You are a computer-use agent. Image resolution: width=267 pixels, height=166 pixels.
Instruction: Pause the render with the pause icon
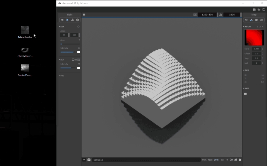tap(84, 15)
